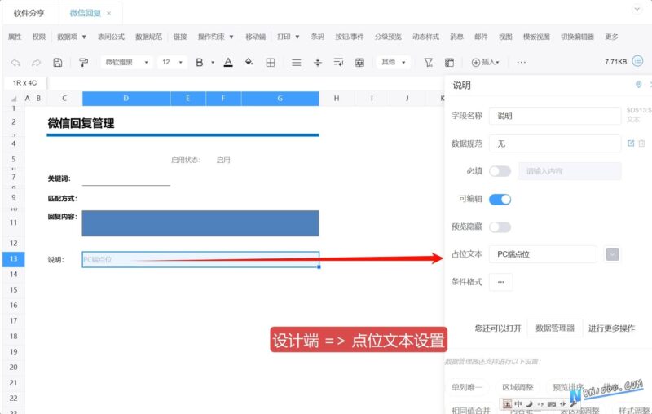The height and width of the screenshot is (414, 652).
Task: Open the 权限 menu
Action: pos(38,37)
